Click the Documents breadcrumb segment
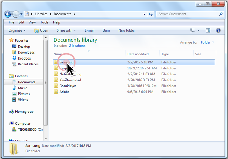228x159 pixels. [62, 14]
